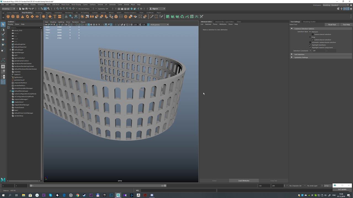Enable Automatic camera-based selection checkbox
This screenshot has height=198, width=353.
[x=310, y=42]
